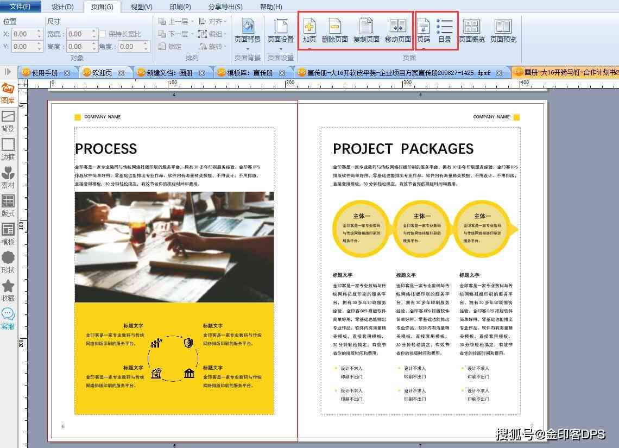Click the 角度 angle input field
This screenshot has height=448, width=619.
(x=131, y=47)
